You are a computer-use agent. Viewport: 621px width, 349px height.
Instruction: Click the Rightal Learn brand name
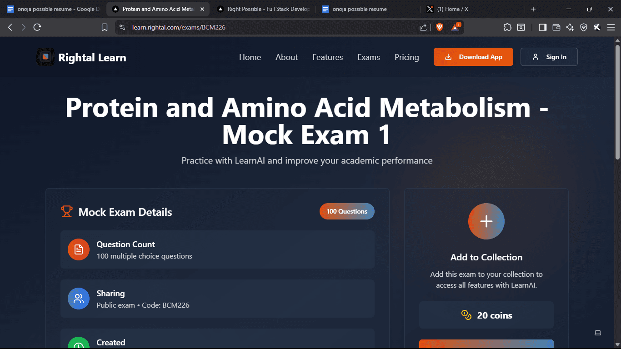[x=92, y=57]
